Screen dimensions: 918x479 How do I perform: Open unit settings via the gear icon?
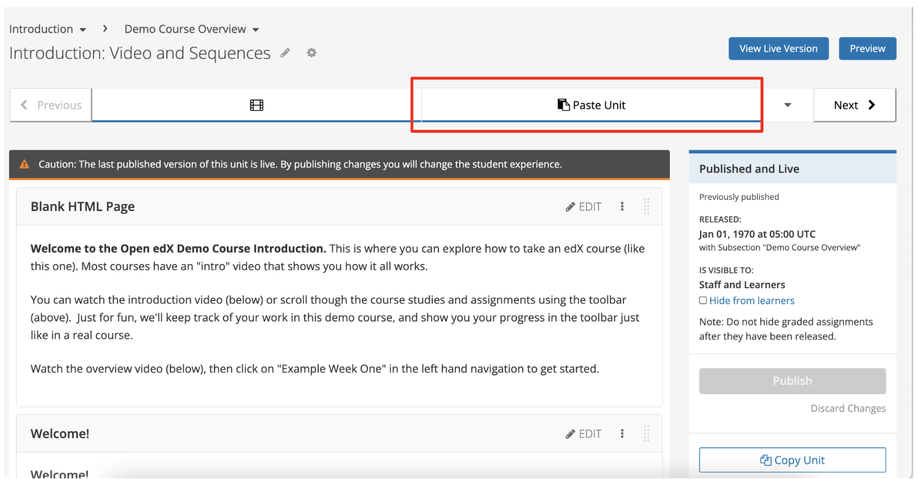click(311, 53)
